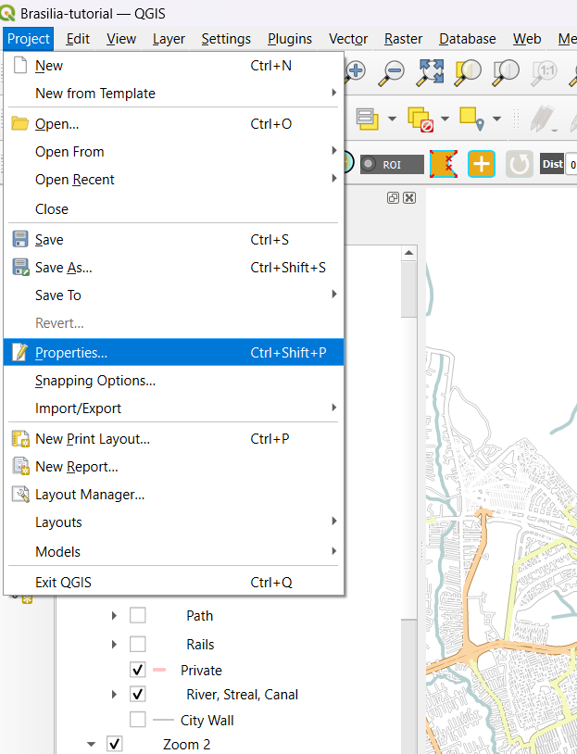
Task: Click the grey City Wall line swatch
Action: 164,720
